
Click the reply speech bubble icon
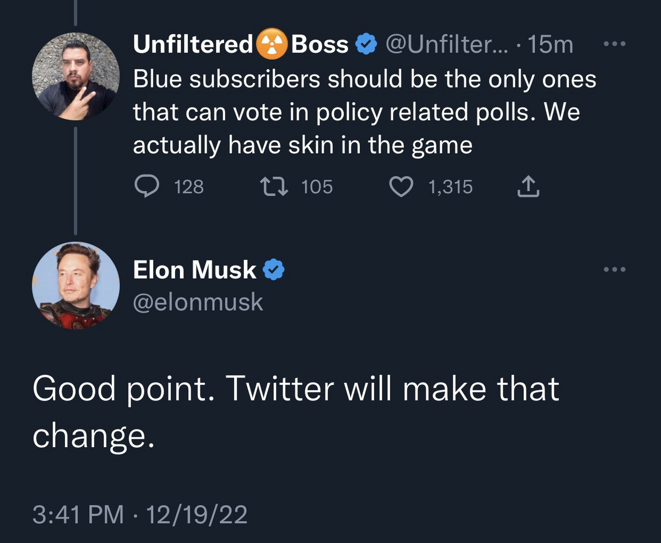click(145, 188)
